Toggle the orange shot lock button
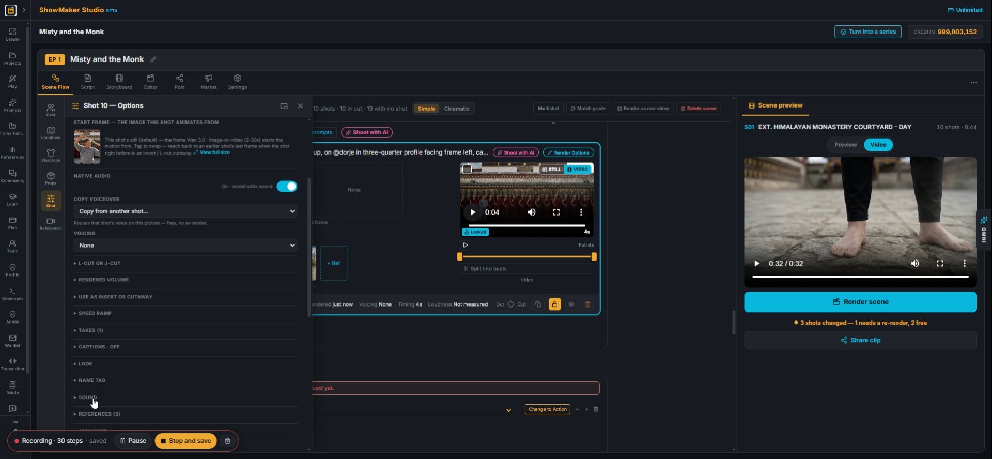 click(x=554, y=304)
